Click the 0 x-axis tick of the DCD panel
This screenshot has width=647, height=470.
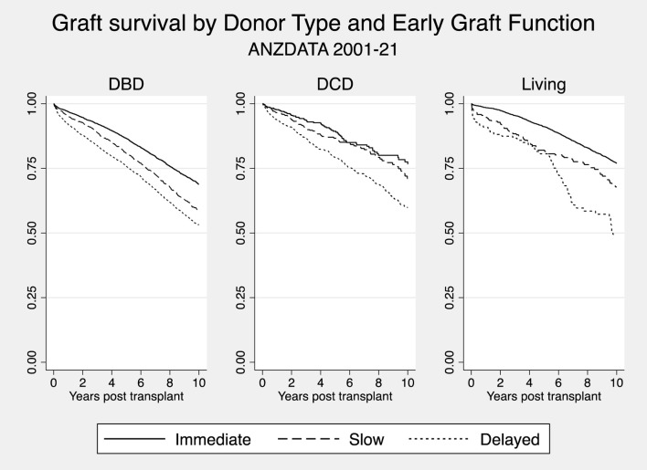pos(262,383)
